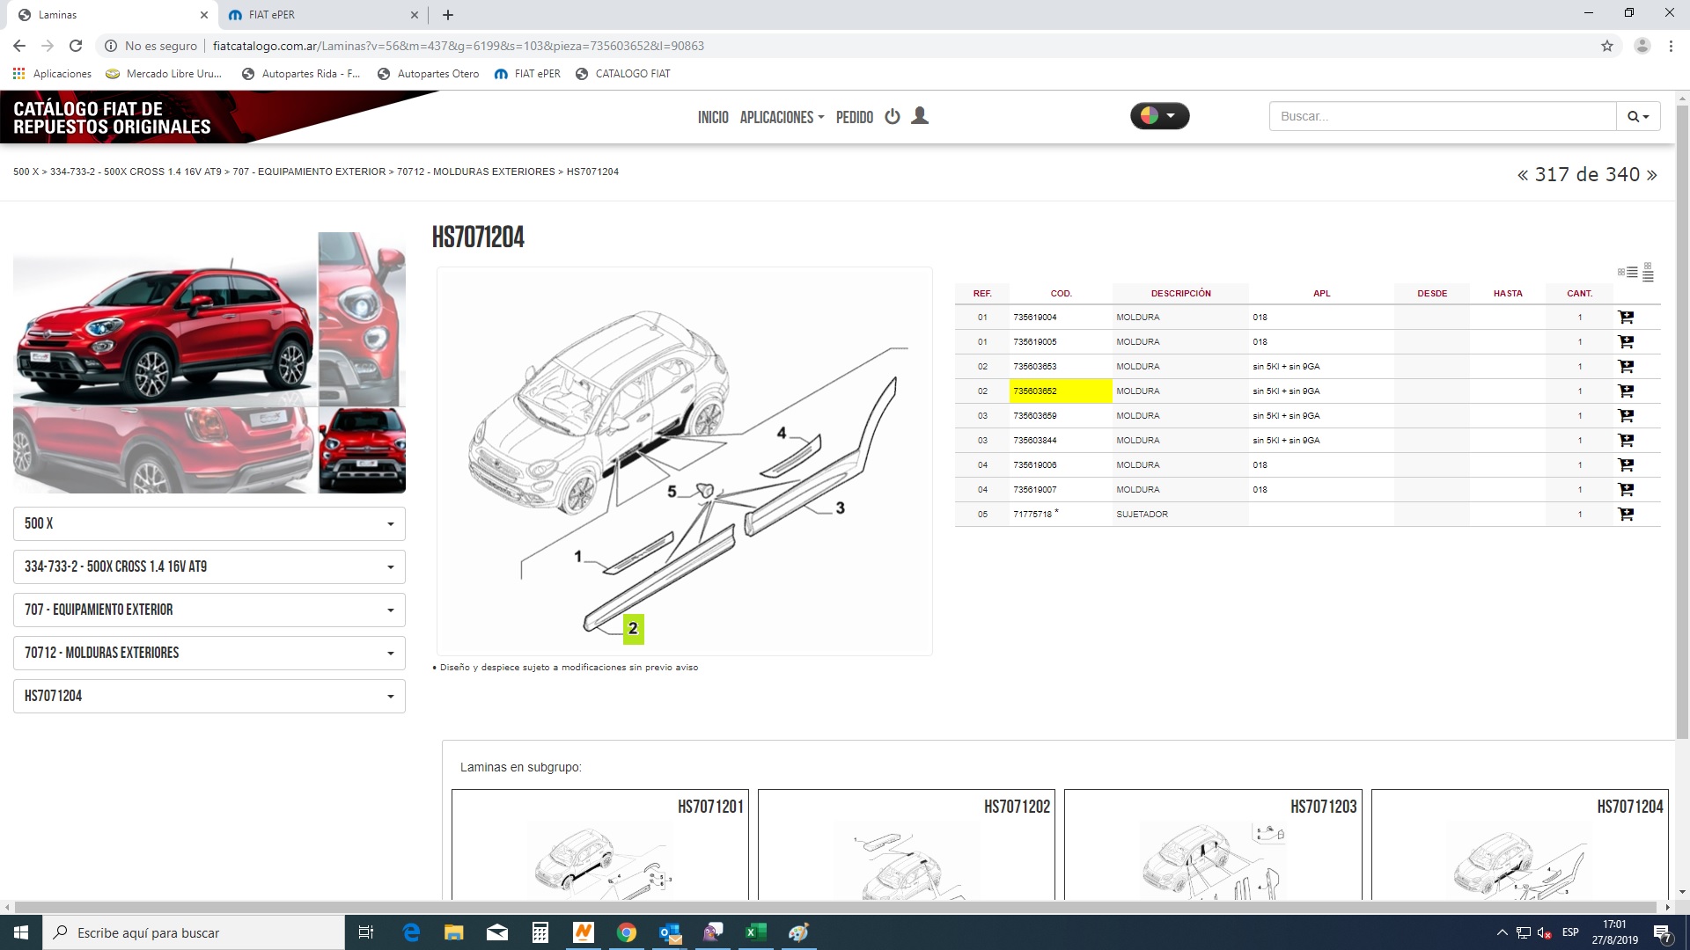Select the Laminas browser tab
Screen dimensions: 1690x950
pos(113,15)
